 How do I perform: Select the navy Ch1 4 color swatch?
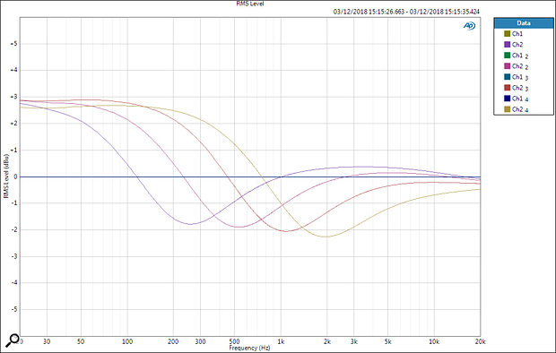point(507,99)
